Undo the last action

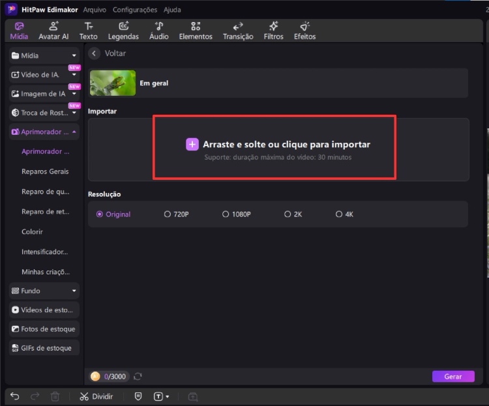point(14,396)
